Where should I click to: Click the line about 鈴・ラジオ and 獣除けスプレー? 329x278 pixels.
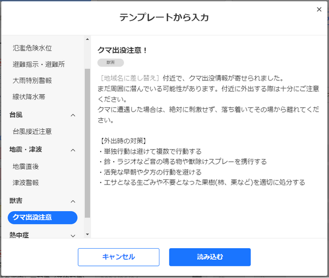[x=183, y=162]
